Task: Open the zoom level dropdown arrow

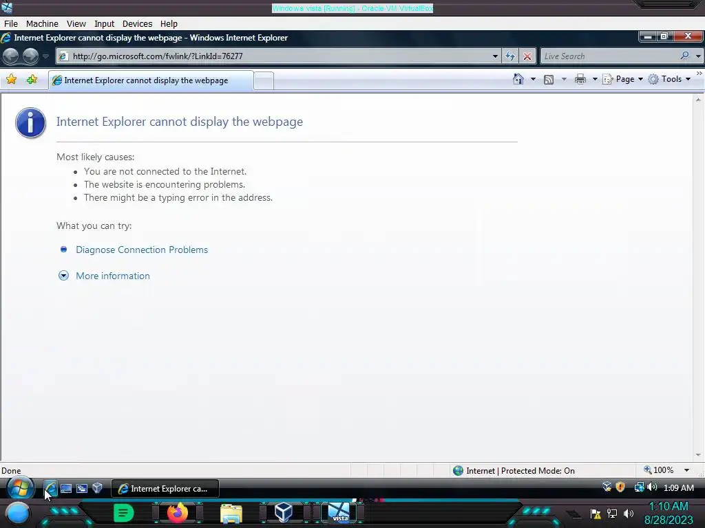Action: 686,470
